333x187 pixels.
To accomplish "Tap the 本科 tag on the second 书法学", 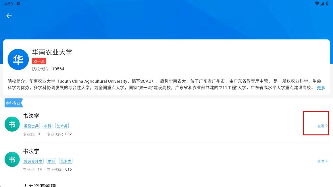I will (51, 161).
